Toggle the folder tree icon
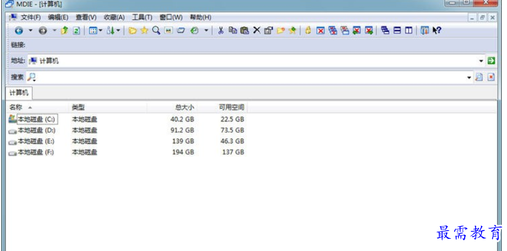This screenshot has width=507, height=251. (132, 31)
